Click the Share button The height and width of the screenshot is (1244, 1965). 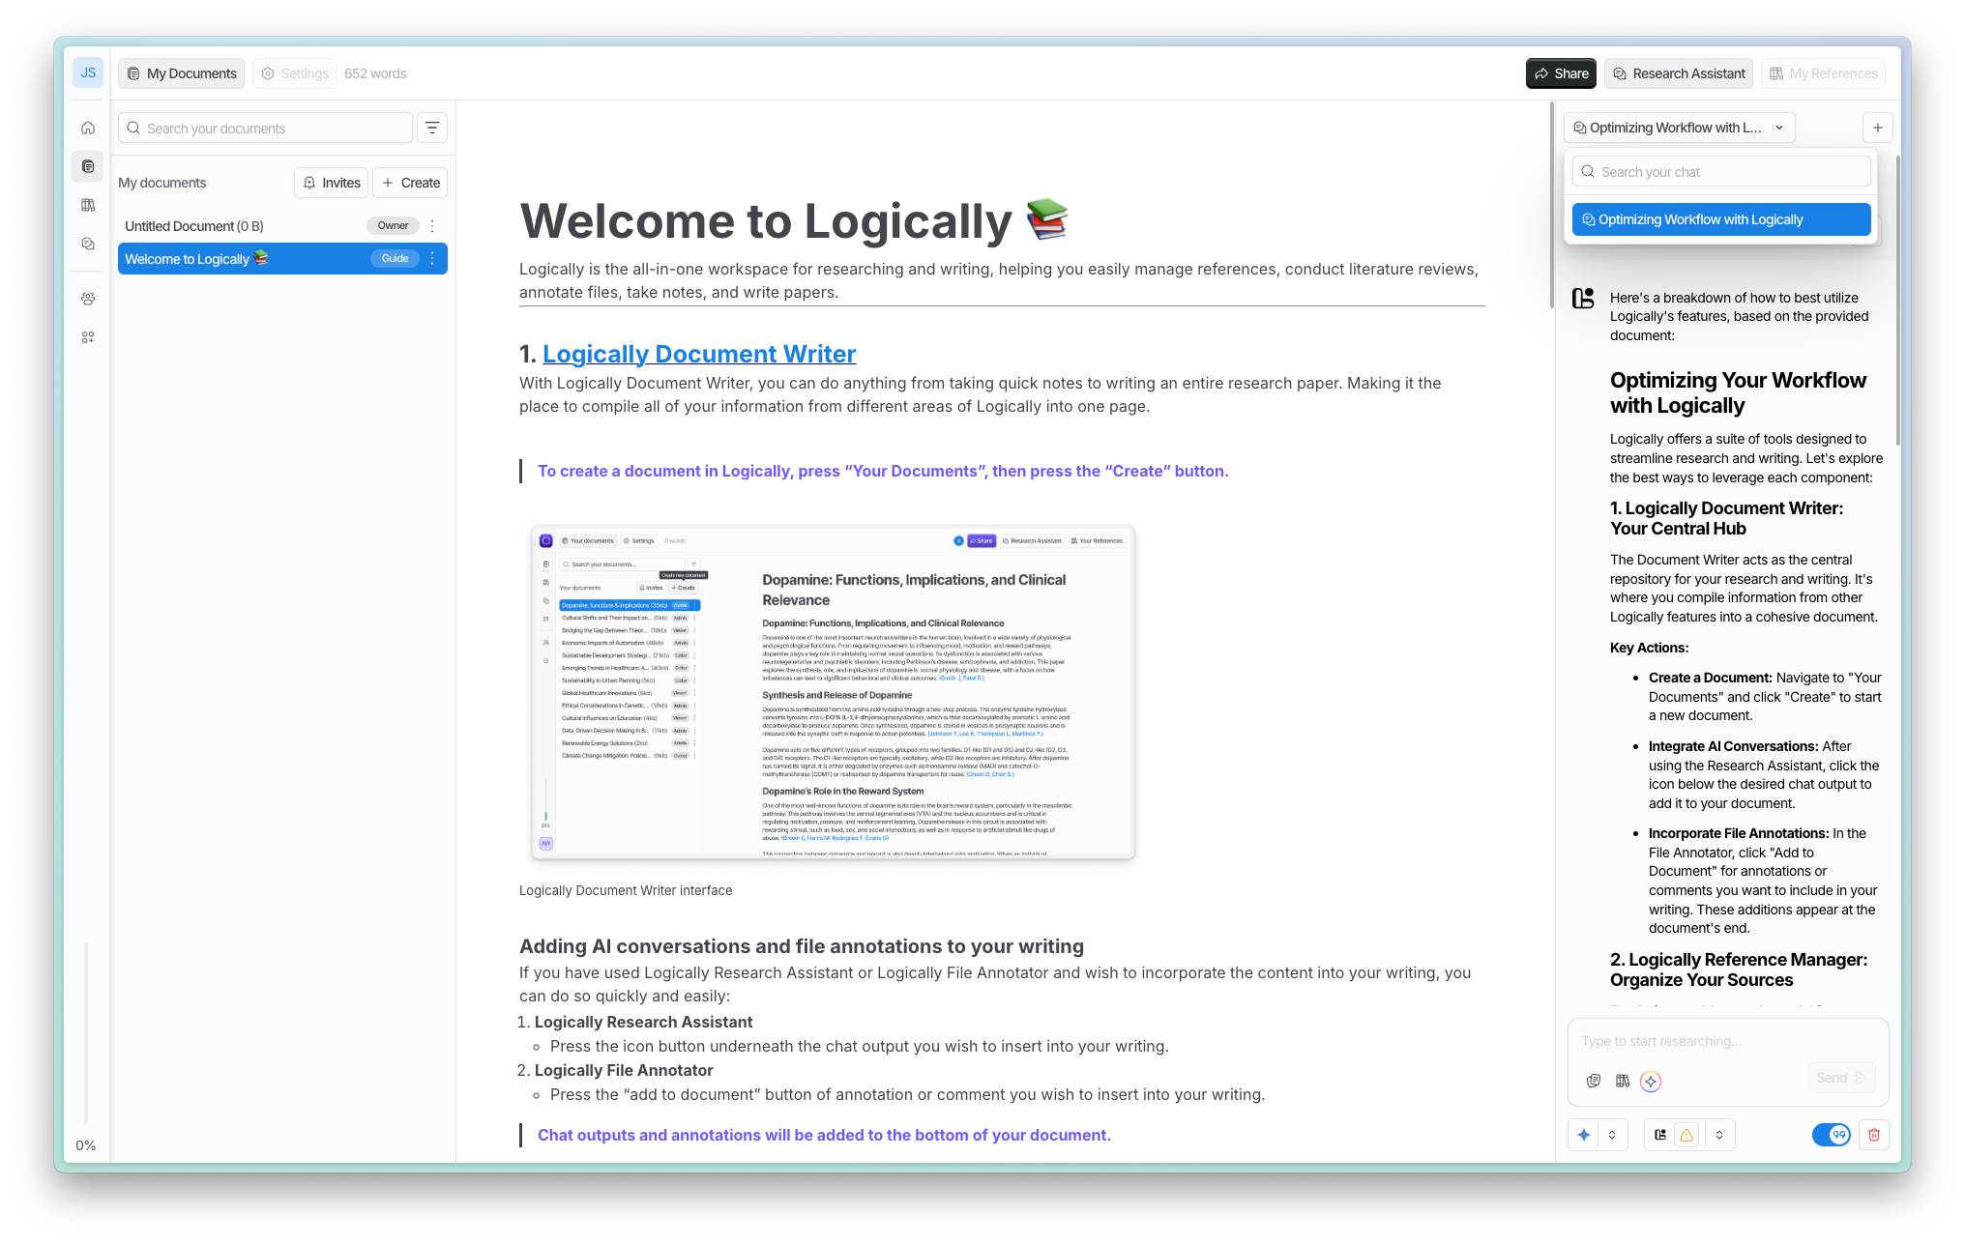(x=1561, y=73)
